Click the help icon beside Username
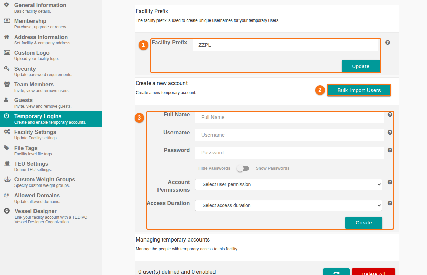Image resolution: width=427 pixels, height=275 pixels. click(390, 133)
